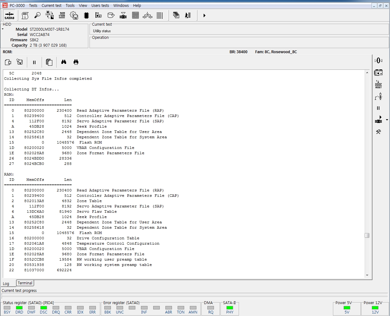Screen dimensions: 390x316
Task: Click the stacked windows toolbar icon
Action: point(176,15)
